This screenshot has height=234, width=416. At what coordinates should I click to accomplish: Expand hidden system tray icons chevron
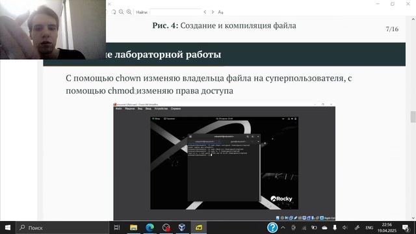[283, 227]
